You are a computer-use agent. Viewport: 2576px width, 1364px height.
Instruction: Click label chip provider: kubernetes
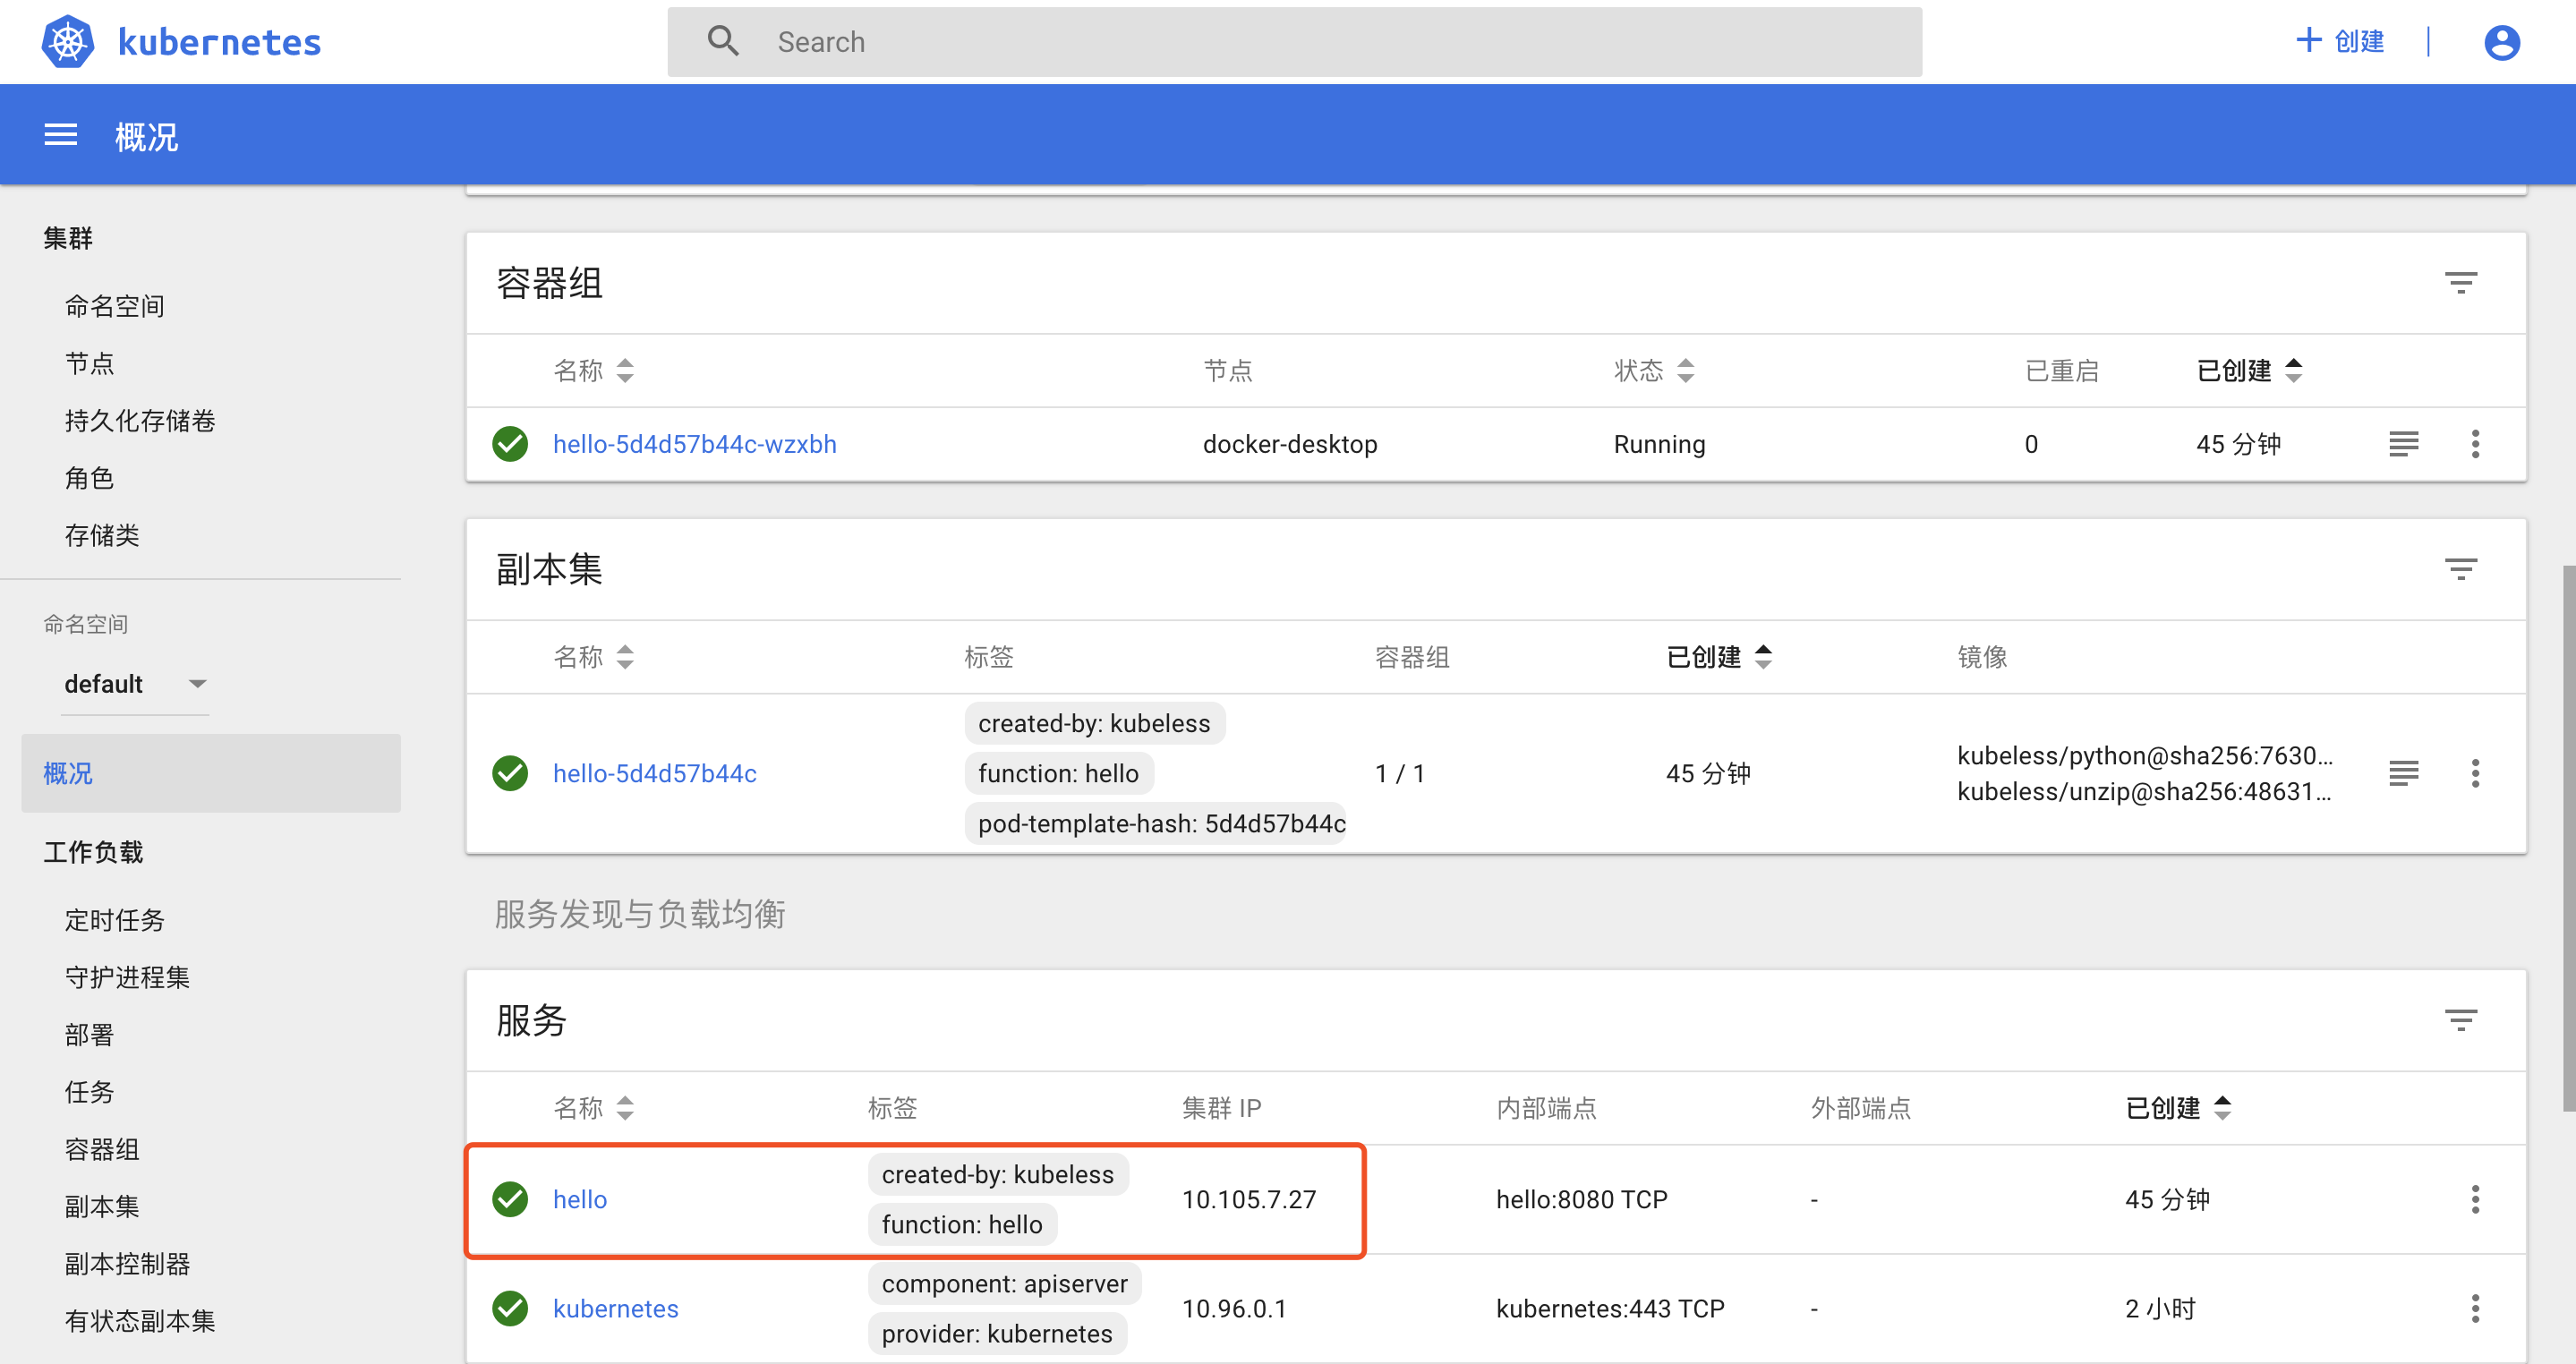997,1333
